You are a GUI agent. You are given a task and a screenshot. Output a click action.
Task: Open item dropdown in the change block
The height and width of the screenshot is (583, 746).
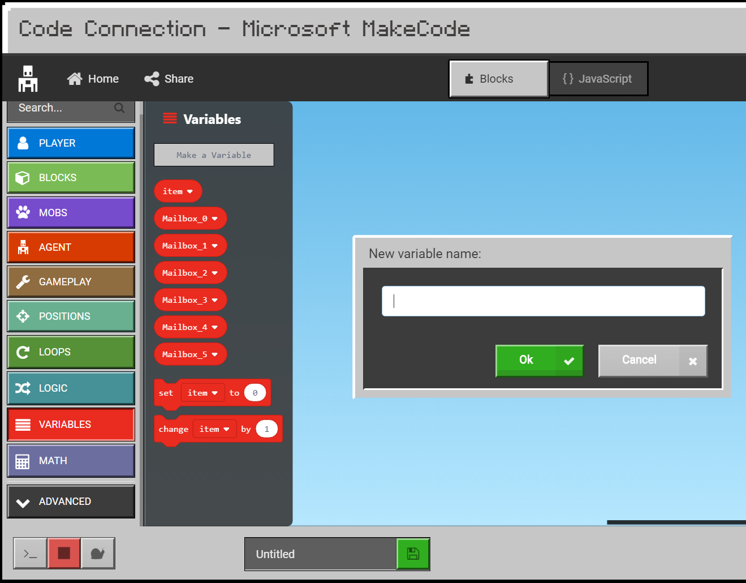point(214,429)
